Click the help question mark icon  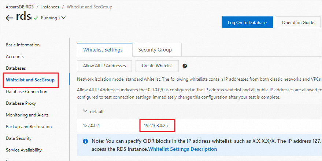click(x=185, y=66)
